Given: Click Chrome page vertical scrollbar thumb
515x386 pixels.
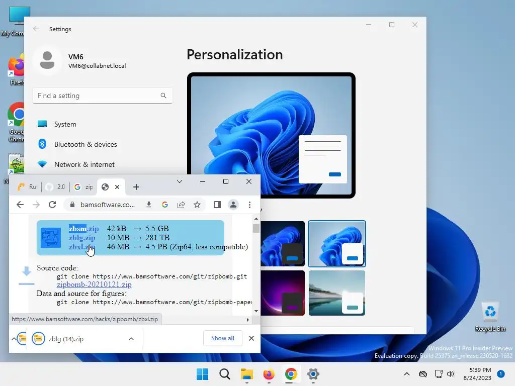Looking at the screenshot, I should pos(256,228).
